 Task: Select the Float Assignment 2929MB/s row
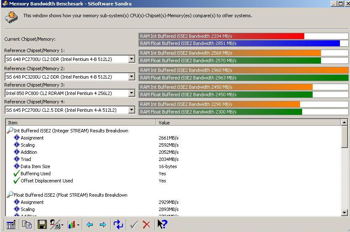173,202
